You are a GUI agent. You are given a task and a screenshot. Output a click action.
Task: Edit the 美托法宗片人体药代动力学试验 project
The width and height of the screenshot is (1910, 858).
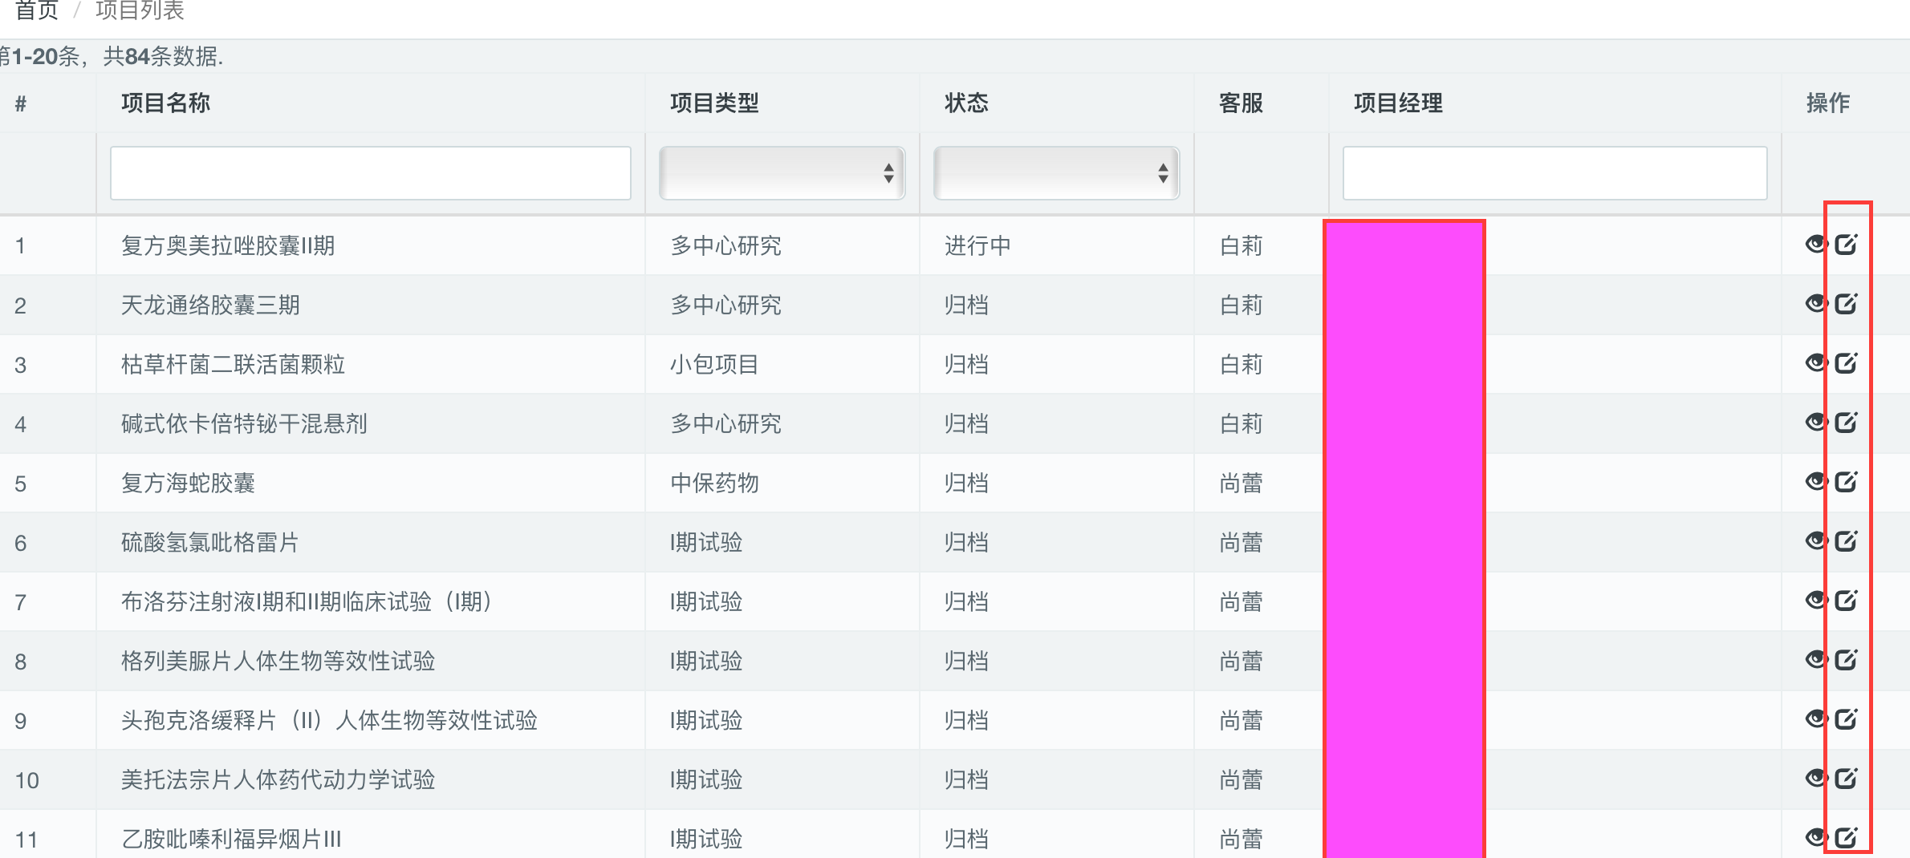(1847, 778)
